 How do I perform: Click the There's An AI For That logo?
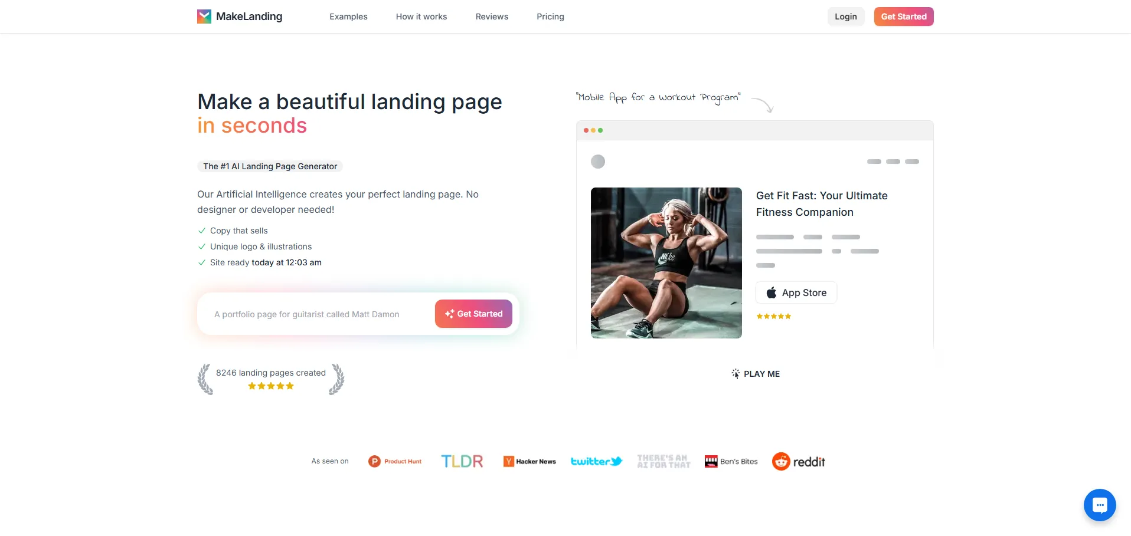[663, 462]
